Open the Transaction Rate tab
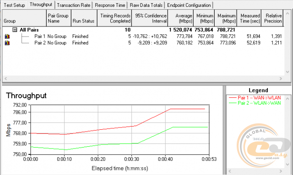This screenshot has height=175, width=293. pyautogui.click(x=74, y=5)
